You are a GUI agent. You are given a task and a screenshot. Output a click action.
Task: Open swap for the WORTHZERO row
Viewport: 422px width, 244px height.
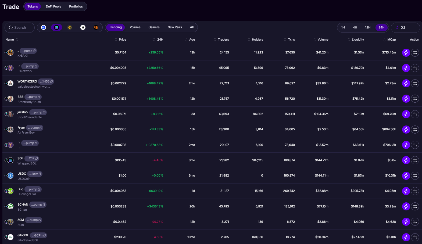click(415, 83)
